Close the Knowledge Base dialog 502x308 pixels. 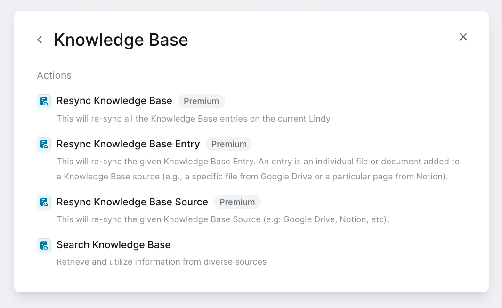click(x=463, y=37)
